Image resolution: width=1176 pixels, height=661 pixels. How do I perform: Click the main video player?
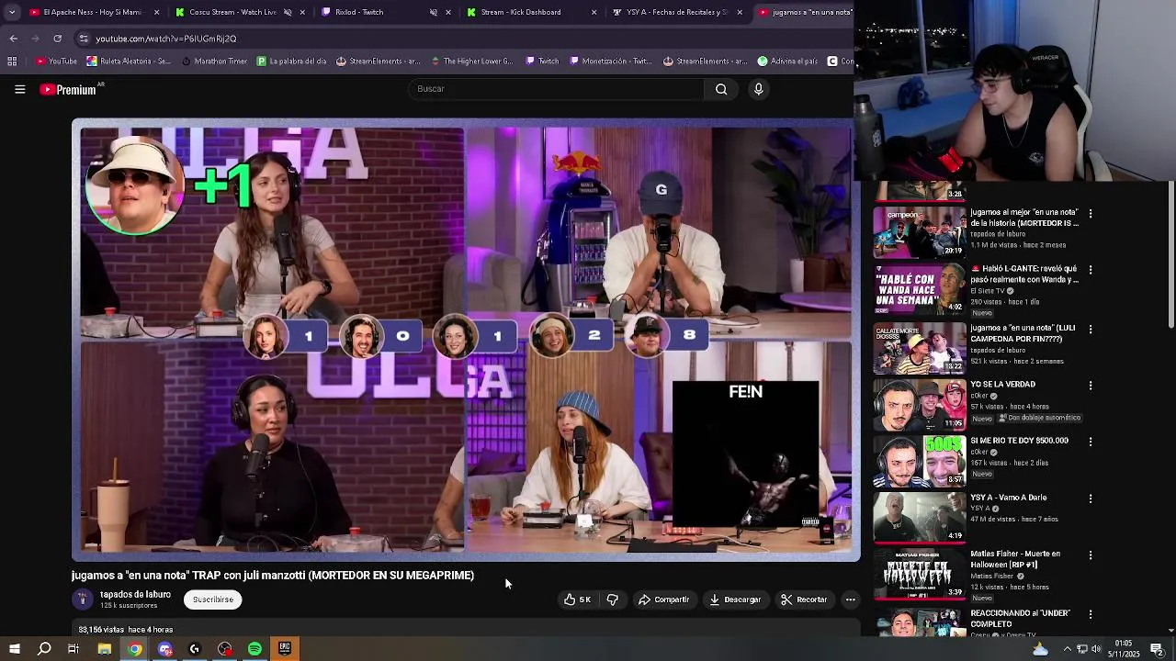pyautogui.click(x=466, y=340)
